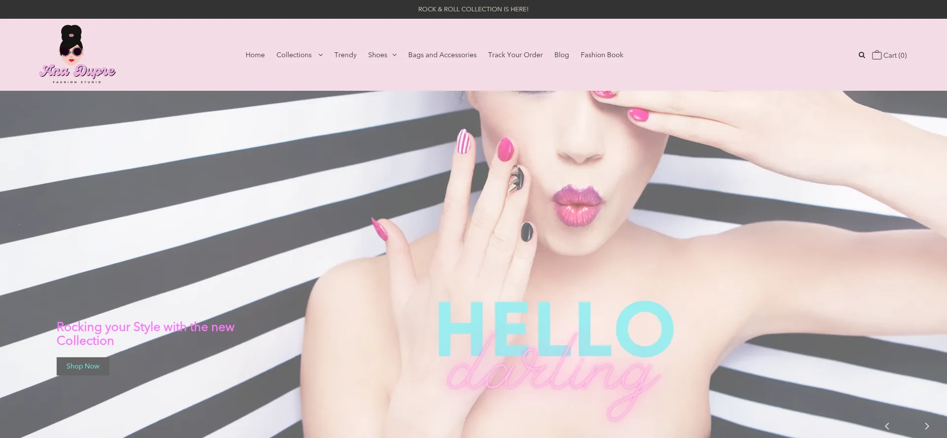Click Rock & Roll Collection announcement bar
The width and height of the screenshot is (947, 438).
pos(473,9)
